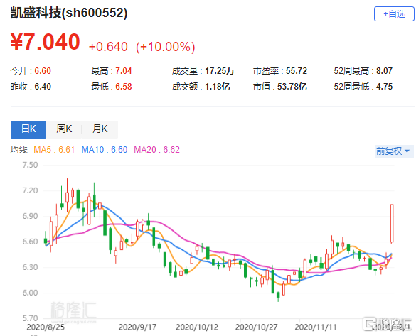Click x-axis date label 2020/10/27

point(256,327)
